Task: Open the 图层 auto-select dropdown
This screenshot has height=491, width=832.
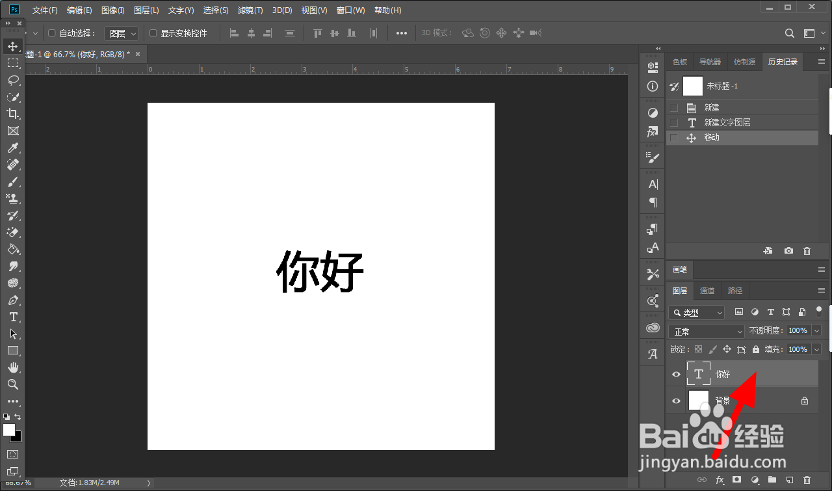Action: coord(122,33)
